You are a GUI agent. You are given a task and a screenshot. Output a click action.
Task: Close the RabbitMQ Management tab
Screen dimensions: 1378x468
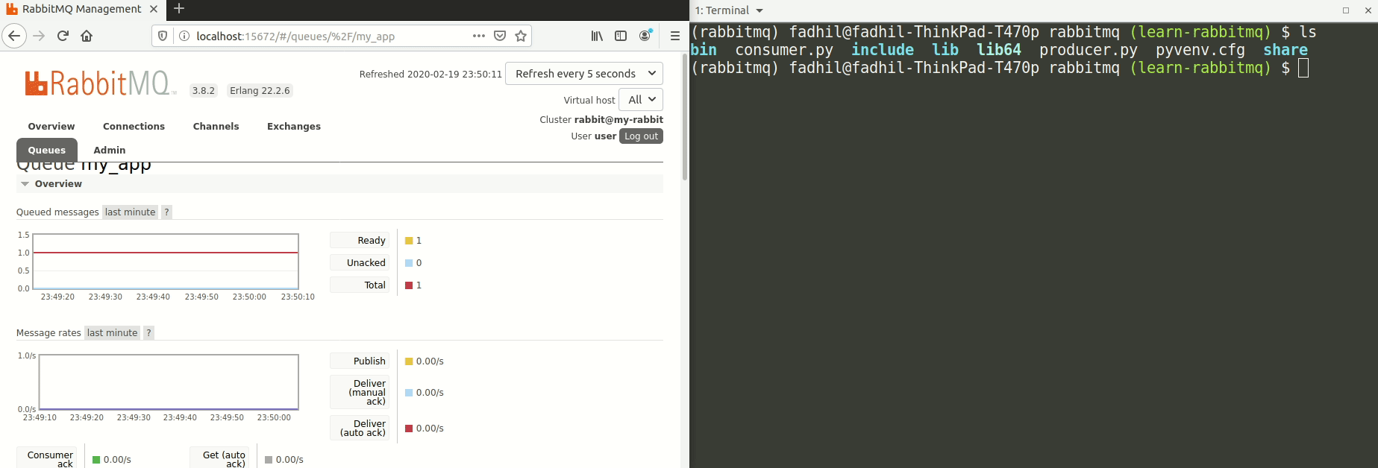[x=154, y=9]
